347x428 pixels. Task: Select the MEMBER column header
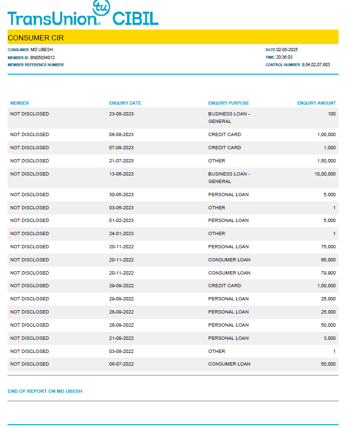tap(19, 103)
